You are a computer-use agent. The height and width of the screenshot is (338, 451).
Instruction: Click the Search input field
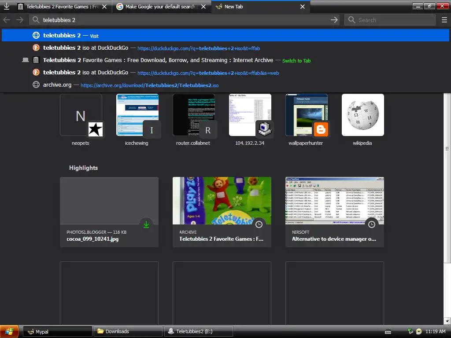390,20
